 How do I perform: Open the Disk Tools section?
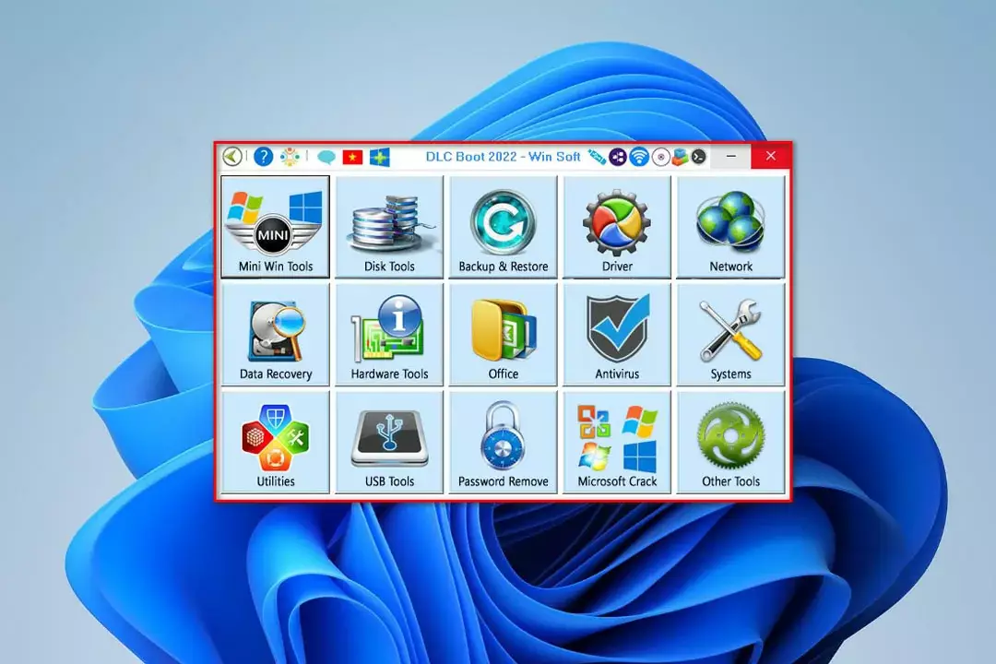pyautogui.click(x=389, y=227)
